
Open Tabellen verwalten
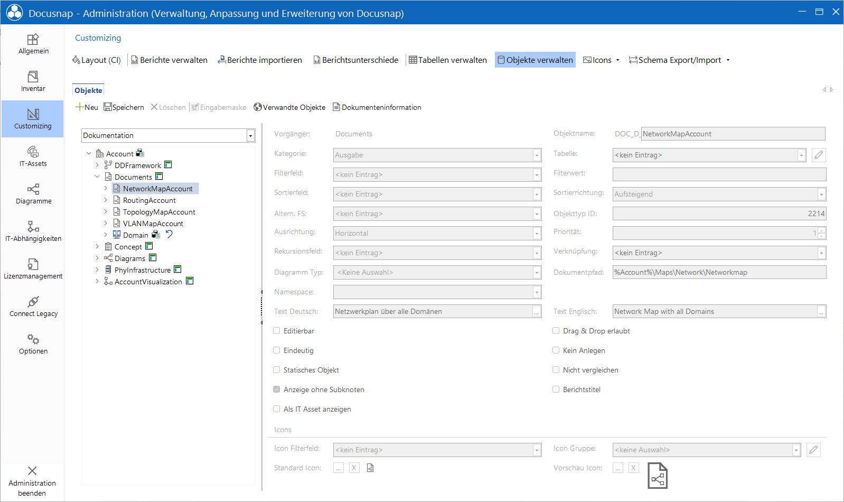(x=448, y=60)
